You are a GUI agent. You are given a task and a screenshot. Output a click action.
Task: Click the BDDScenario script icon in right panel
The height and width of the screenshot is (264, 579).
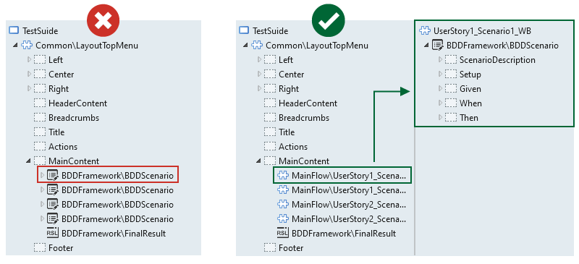[438, 46]
